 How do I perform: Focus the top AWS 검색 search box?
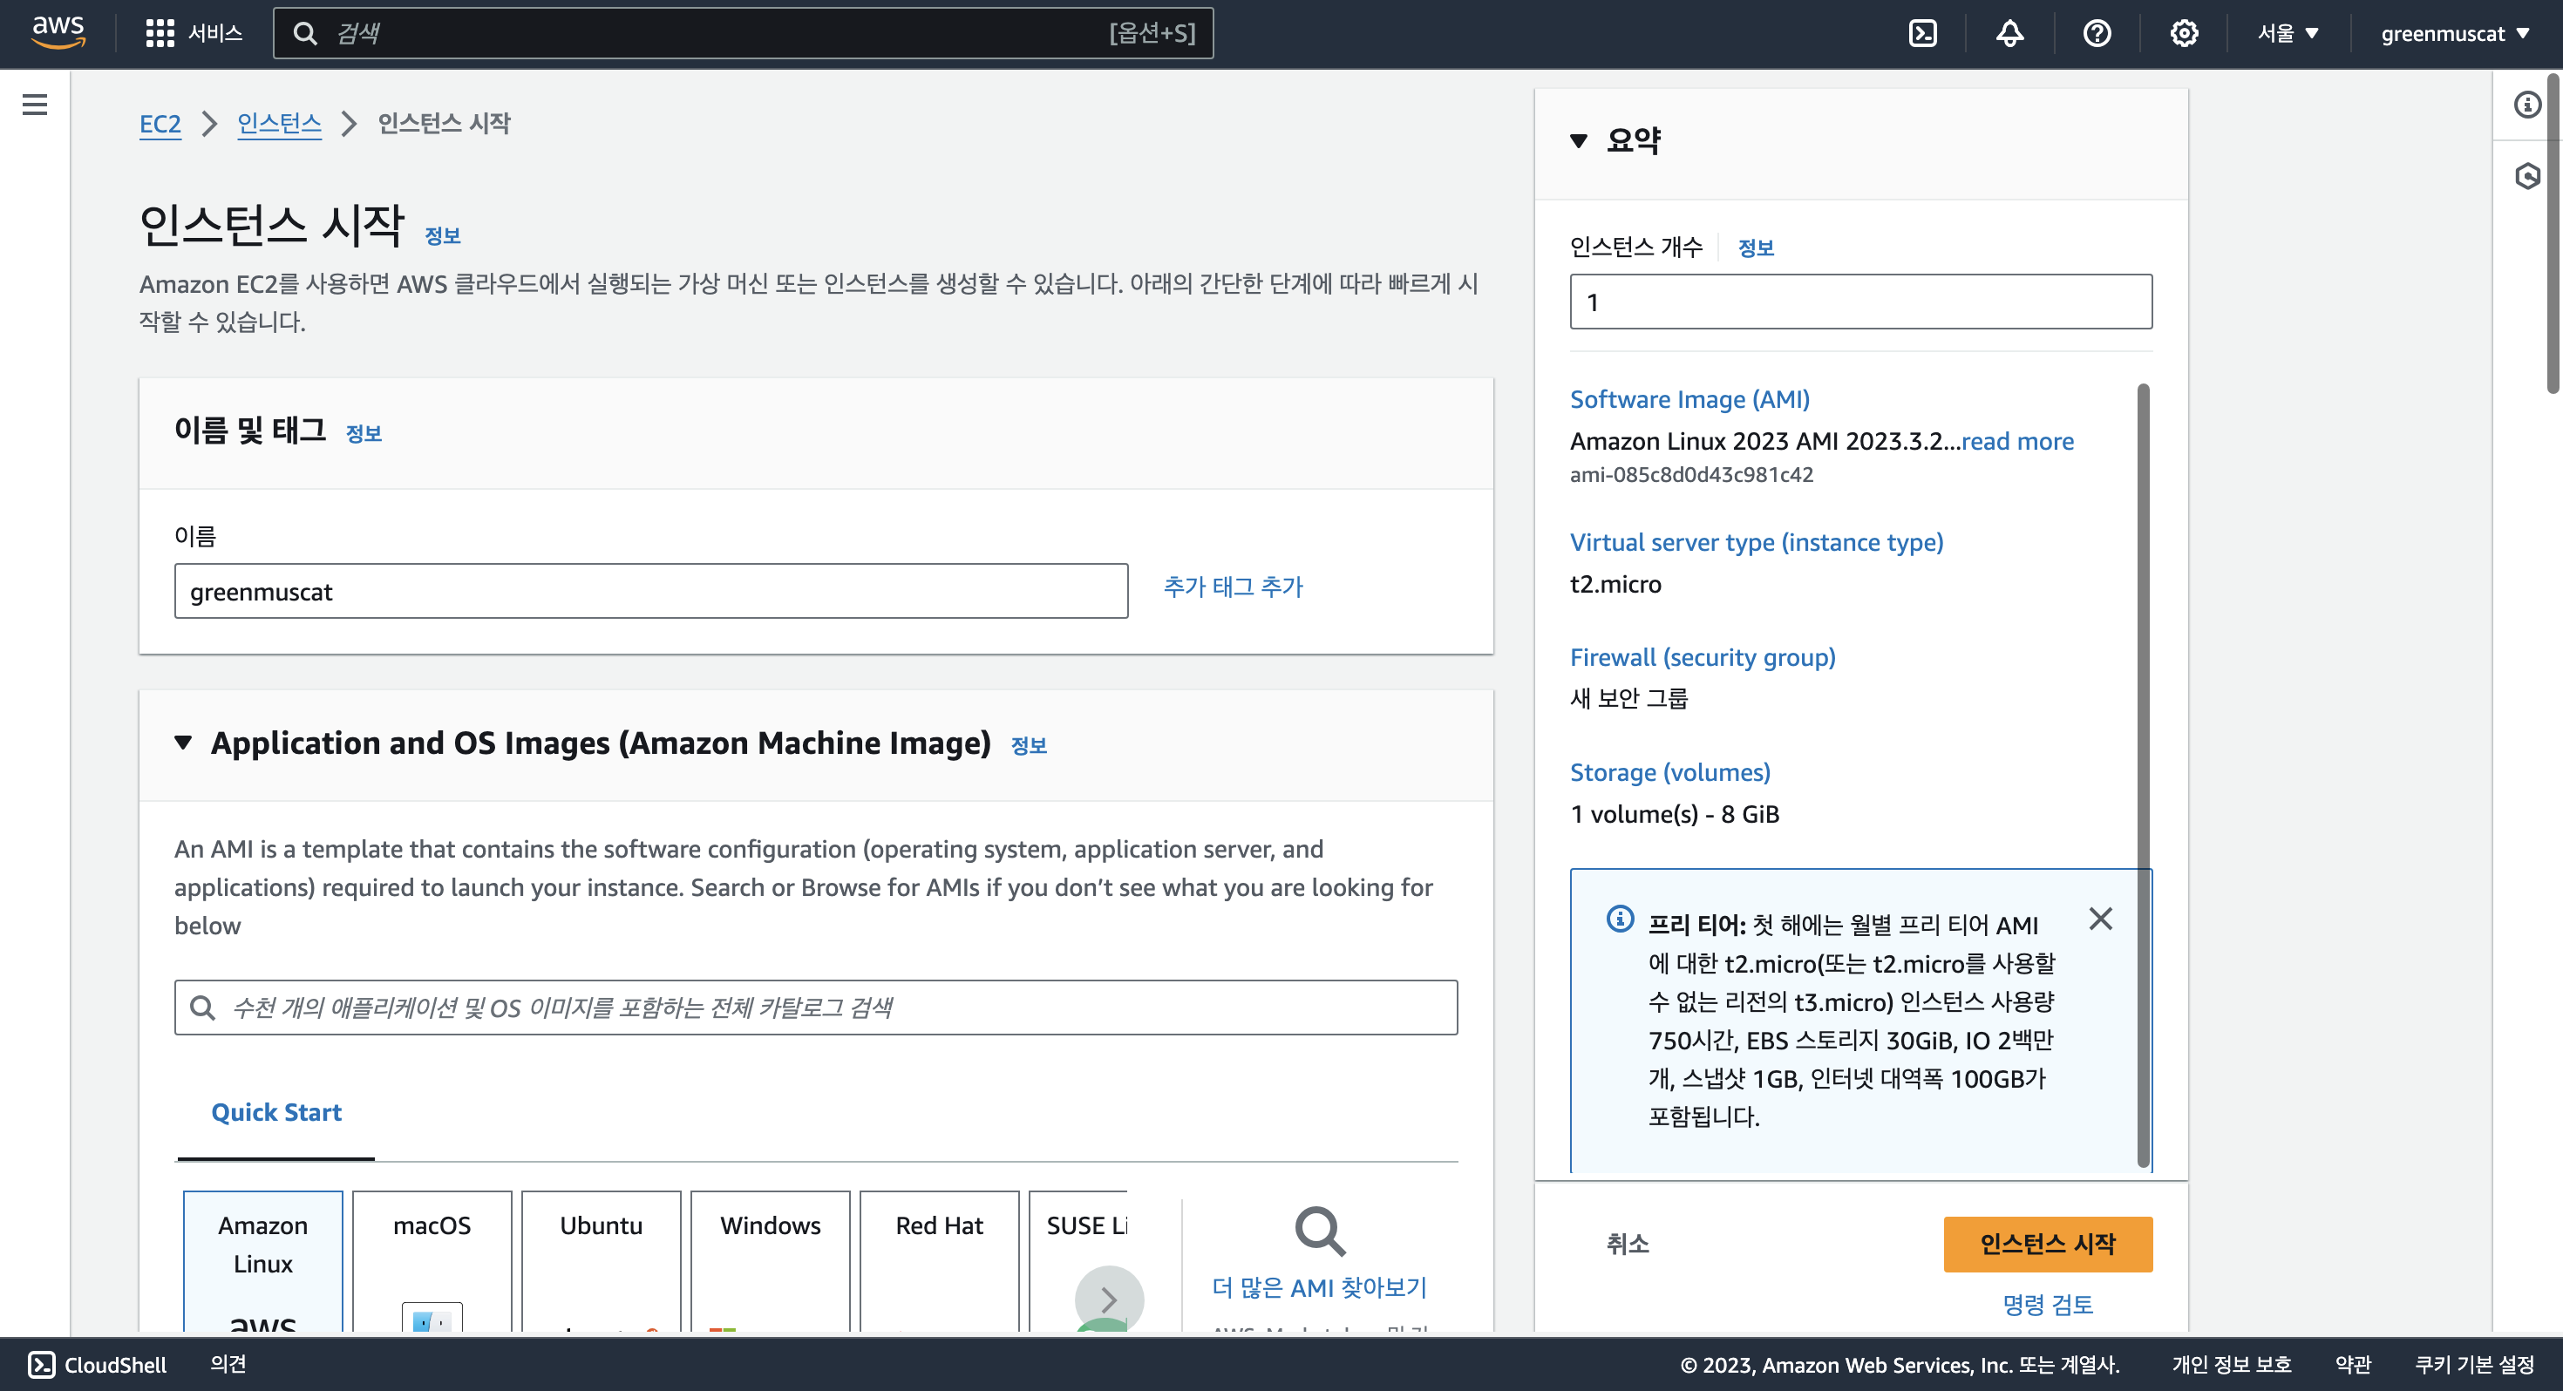pos(742,34)
